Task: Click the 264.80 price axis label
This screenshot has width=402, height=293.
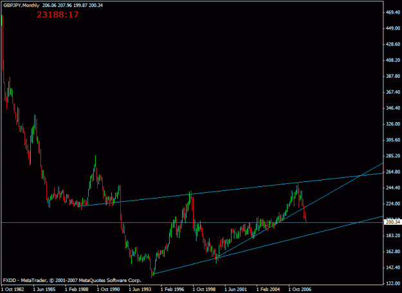Action: pos(394,172)
